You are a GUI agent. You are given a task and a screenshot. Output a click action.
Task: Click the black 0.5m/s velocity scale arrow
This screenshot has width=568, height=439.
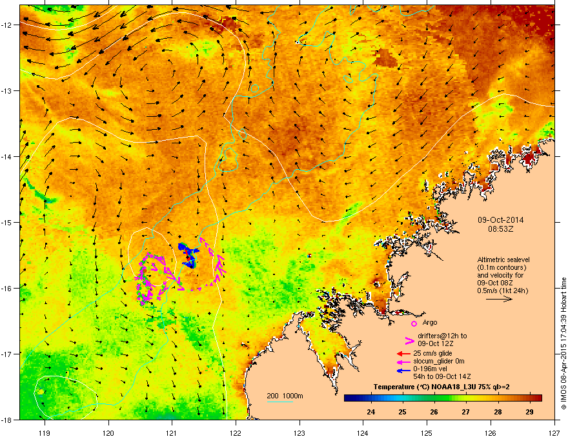tap(499, 299)
